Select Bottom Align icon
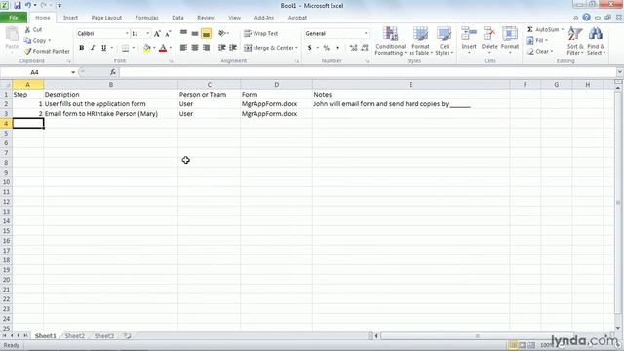 [x=206, y=34]
